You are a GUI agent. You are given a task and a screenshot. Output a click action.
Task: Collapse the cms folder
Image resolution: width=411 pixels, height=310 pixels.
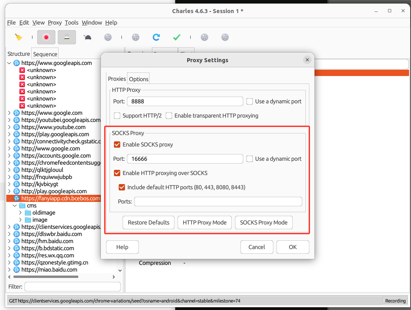(x=15, y=205)
